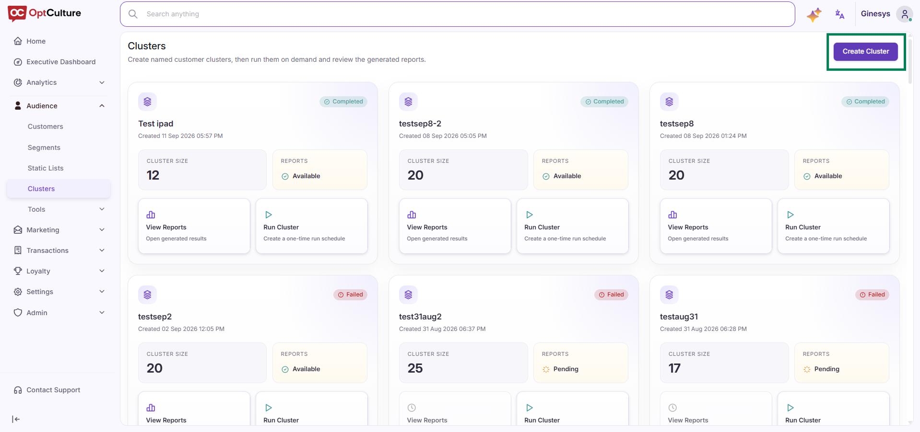Expand the Loyalty menu chevron
Screen dimensions: 920x432
click(102, 271)
